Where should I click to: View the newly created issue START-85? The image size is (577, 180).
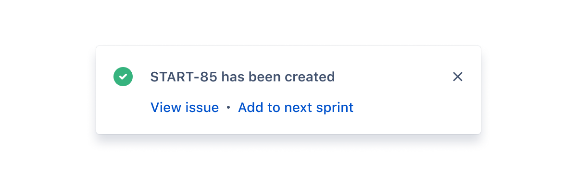click(185, 108)
